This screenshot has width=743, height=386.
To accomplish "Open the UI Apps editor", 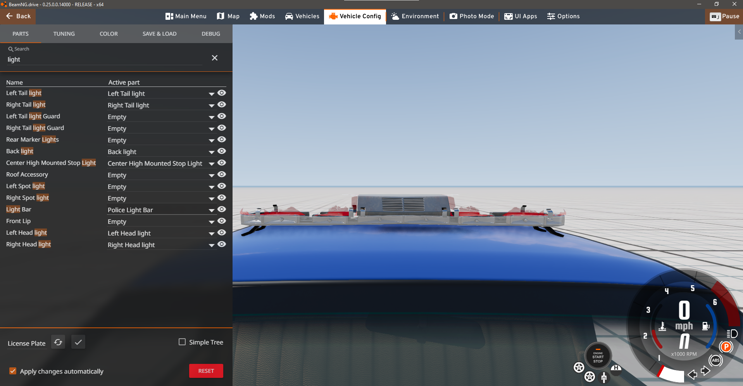I will click(521, 16).
